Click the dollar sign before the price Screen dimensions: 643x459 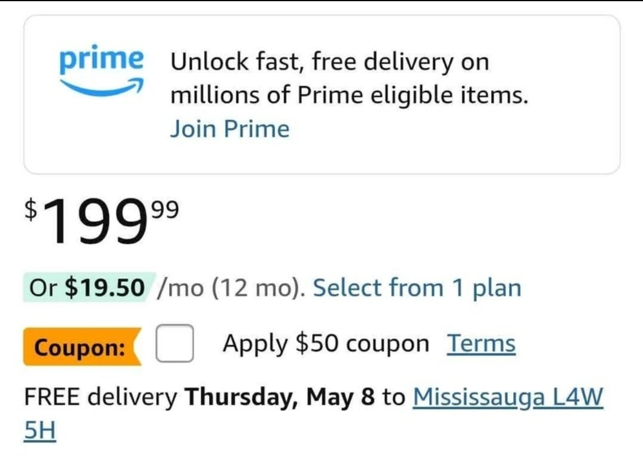31,209
